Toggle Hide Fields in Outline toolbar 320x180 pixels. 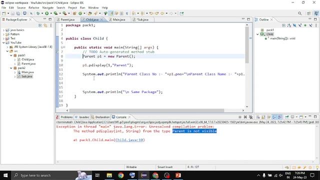point(294,25)
